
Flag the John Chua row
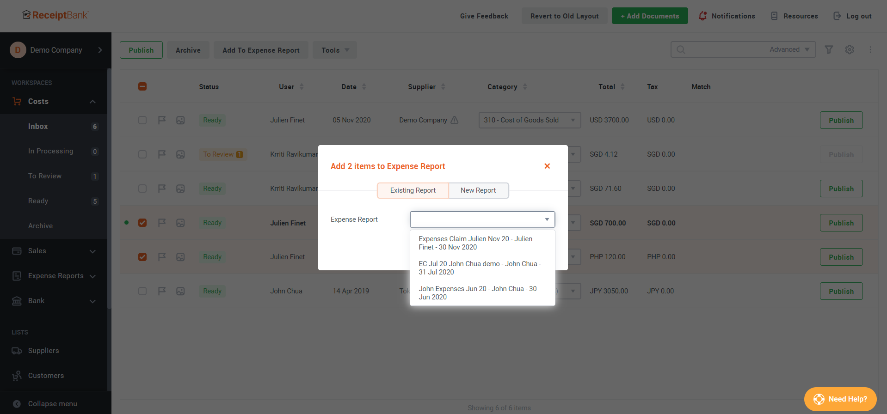click(x=162, y=291)
